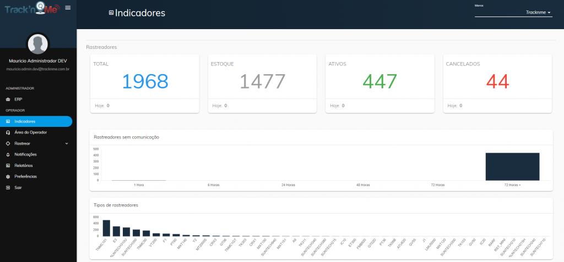Click the 72 Horas + chart bar

(512, 166)
